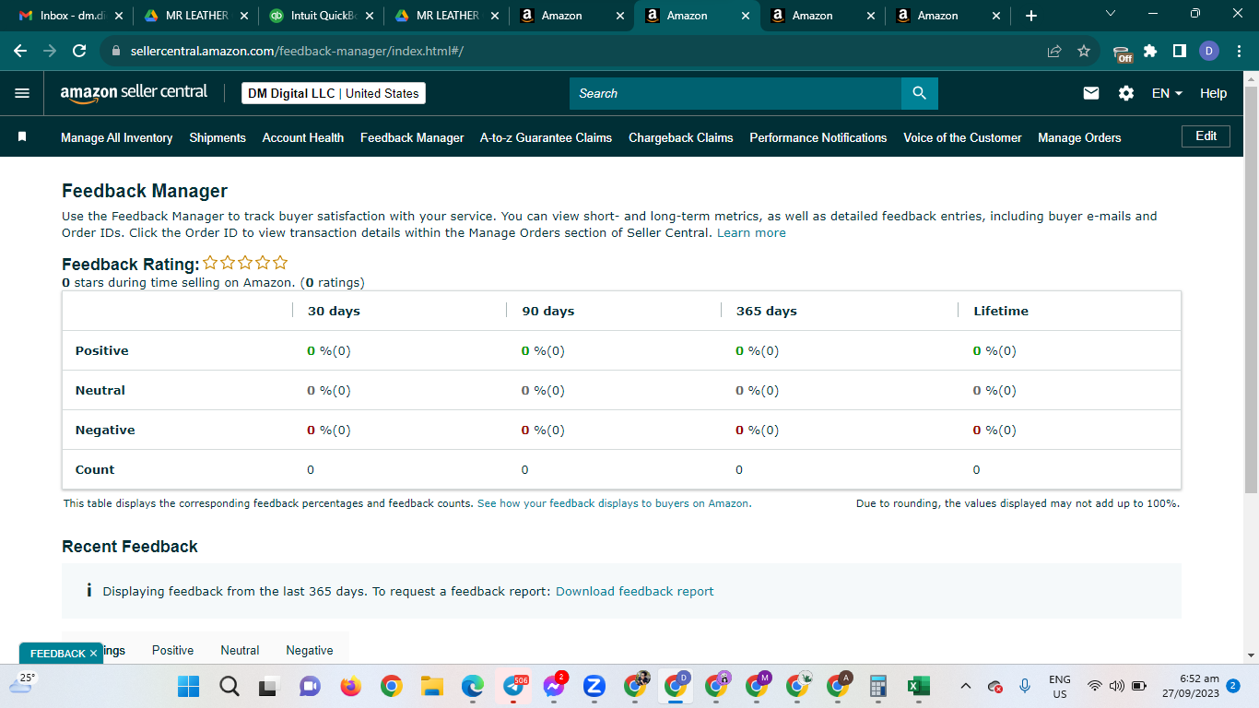Click the Count row label in the table
Screen dimensions: 1259x708
[x=95, y=469]
